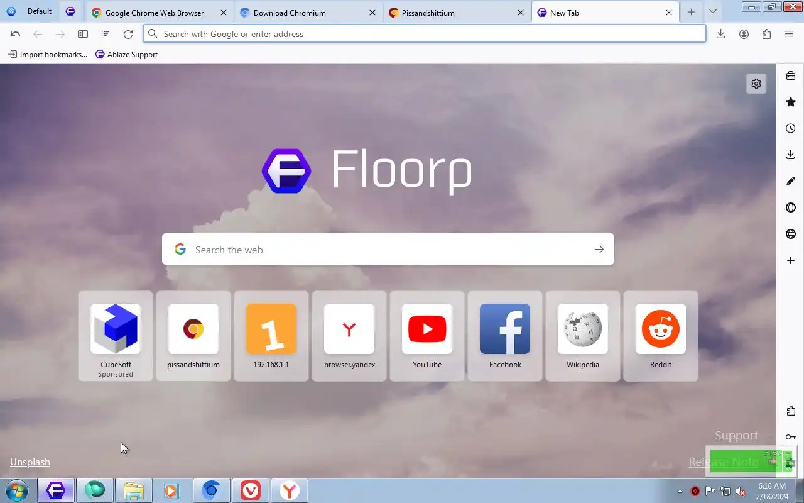The image size is (804, 503).
Task: Open the Facebook shortcut tile
Action: (x=505, y=336)
